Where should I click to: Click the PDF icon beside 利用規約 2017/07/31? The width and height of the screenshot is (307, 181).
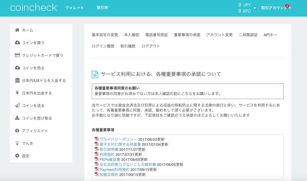[96, 154]
